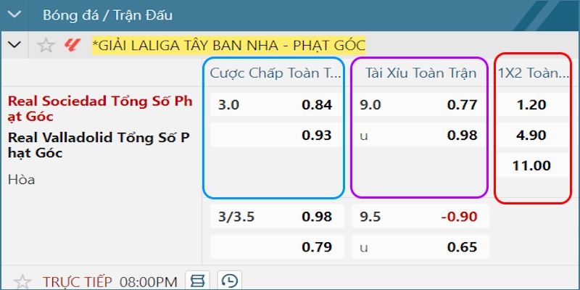
Task: Open the match history clock icon
Action: click(x=230, y=281)
